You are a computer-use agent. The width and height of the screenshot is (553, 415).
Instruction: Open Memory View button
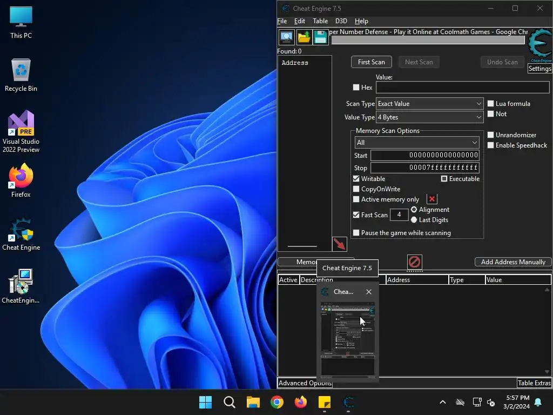[298, 262]
